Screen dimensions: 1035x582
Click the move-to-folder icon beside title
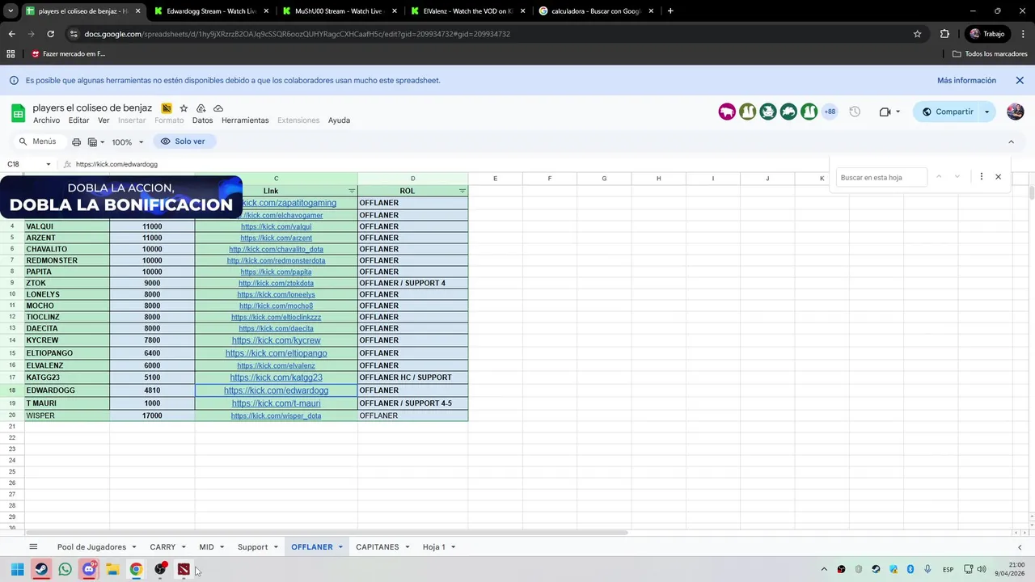(201, 108)
